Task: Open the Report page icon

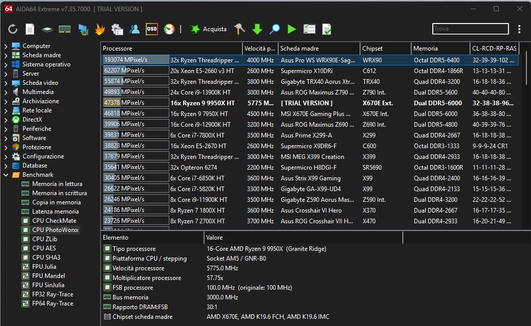Action: 30,29
